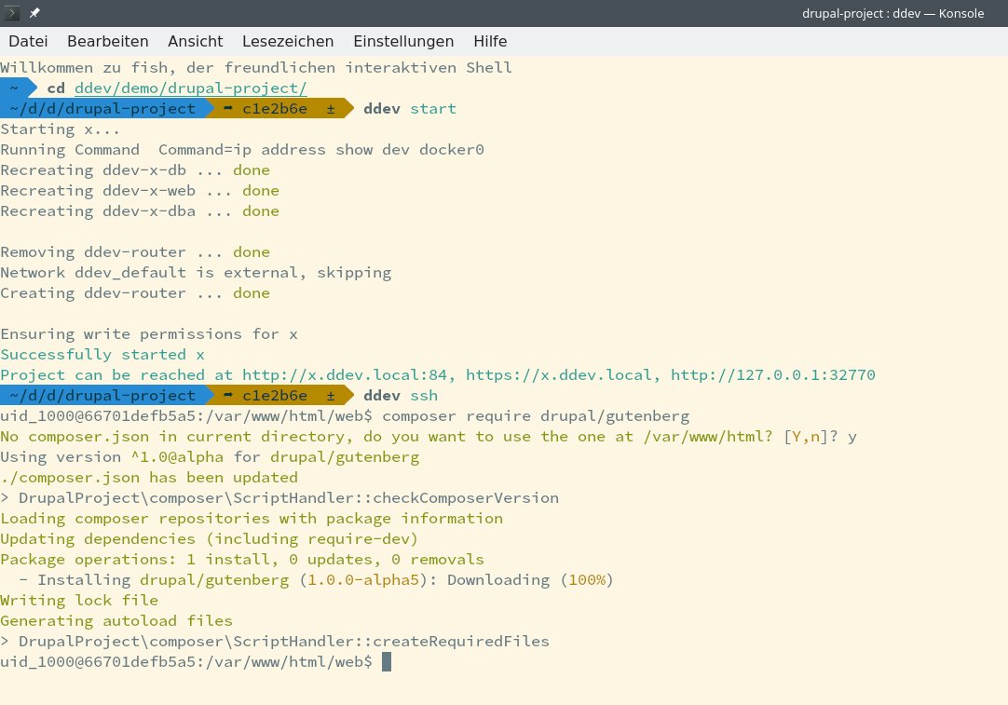Click 'Loading composer repositories' line
The height and width of the screenshot is (705, 1008).
252,518
